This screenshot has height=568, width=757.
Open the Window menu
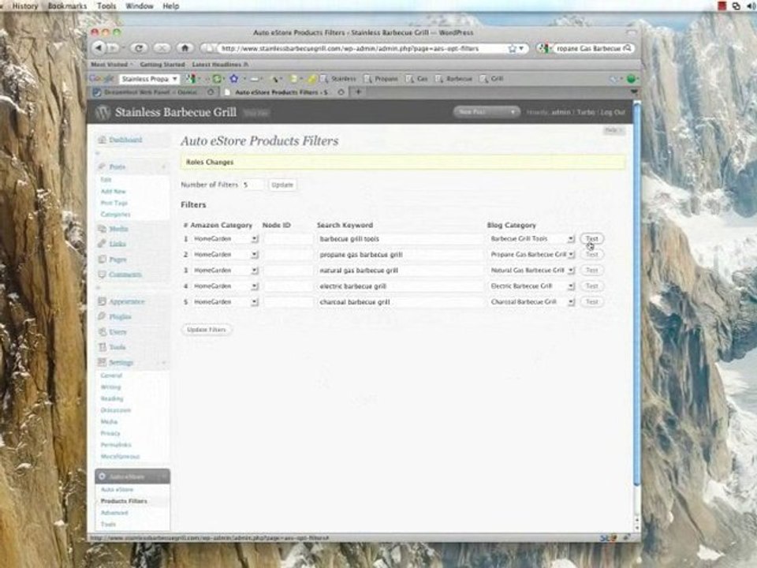pos(139,6)
